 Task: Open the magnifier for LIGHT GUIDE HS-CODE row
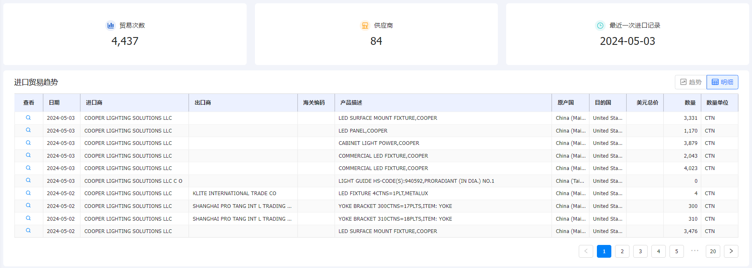tap(28, 180)
